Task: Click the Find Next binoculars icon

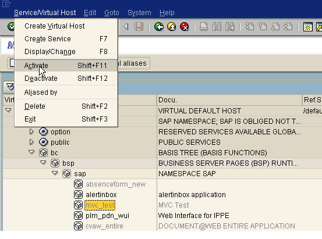Action: pyautogui.click(x=229, y=27)
